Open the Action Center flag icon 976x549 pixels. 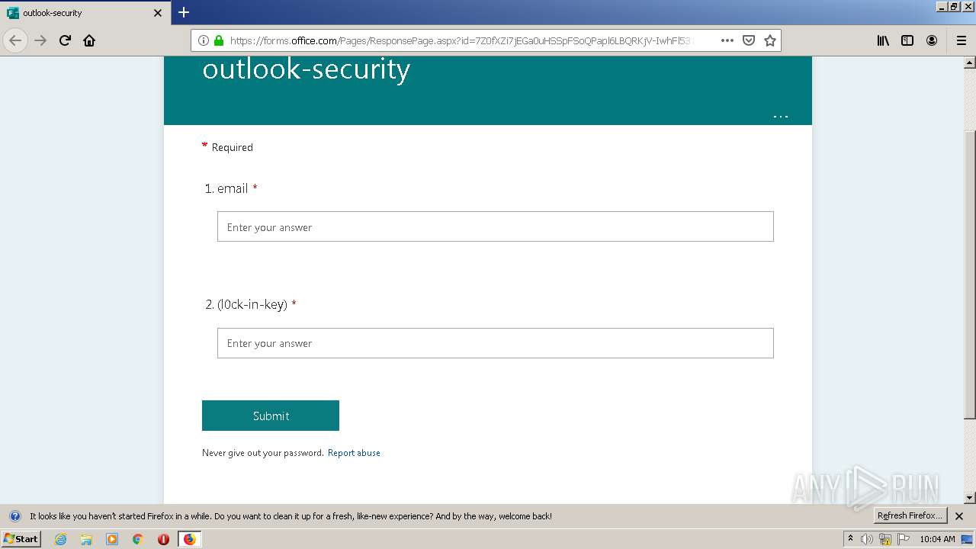pos(904,539)
